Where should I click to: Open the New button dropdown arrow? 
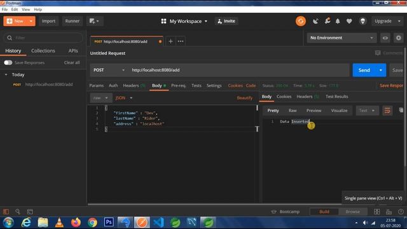tap(31, 21)
